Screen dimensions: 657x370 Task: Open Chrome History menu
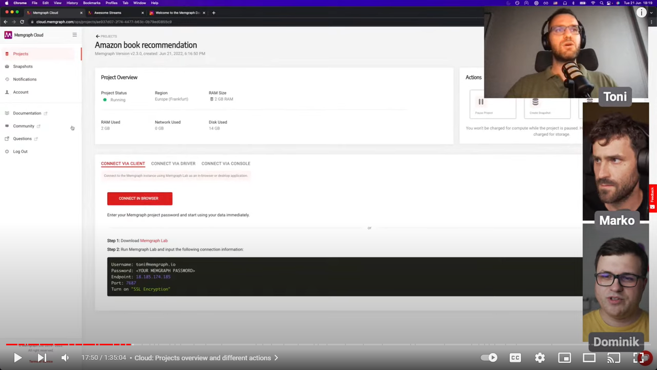pos(72,3)
